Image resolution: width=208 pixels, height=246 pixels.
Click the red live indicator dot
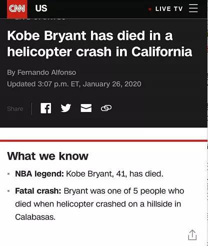tap(150, 9)
